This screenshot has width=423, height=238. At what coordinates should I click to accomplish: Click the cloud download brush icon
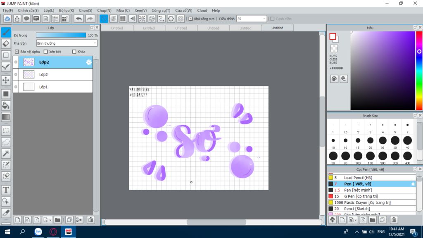click(x=333, y=220)
